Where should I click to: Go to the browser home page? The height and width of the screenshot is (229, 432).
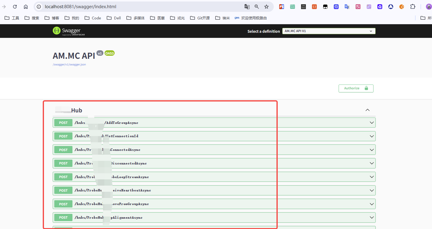click(26, 7)
